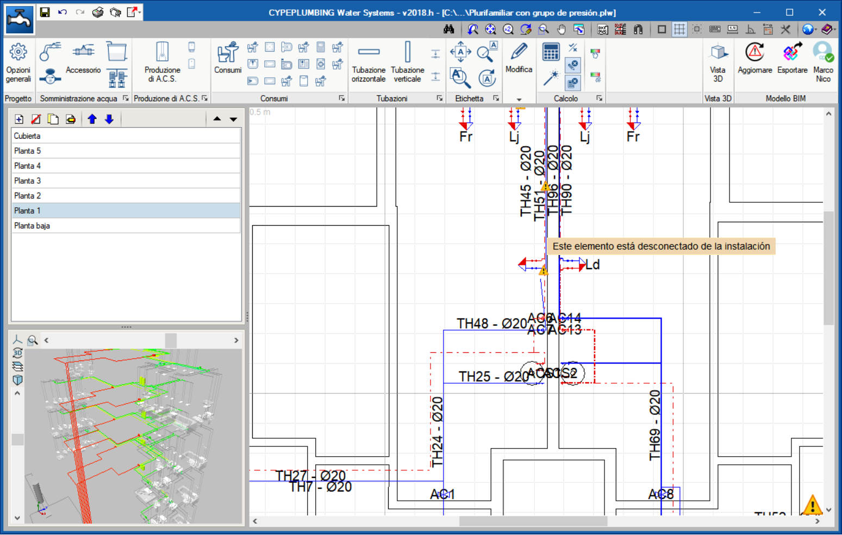Image resolution: width=842 pixels, height=535 pixels.
Task: Toggle the rectangle frame view button
Action: click(x=662, y=29)
